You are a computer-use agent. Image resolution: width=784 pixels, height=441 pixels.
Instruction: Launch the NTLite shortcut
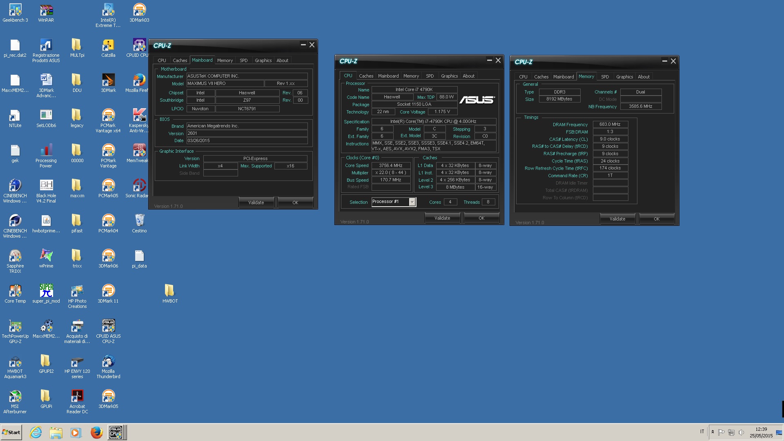[x=15, y=118]
